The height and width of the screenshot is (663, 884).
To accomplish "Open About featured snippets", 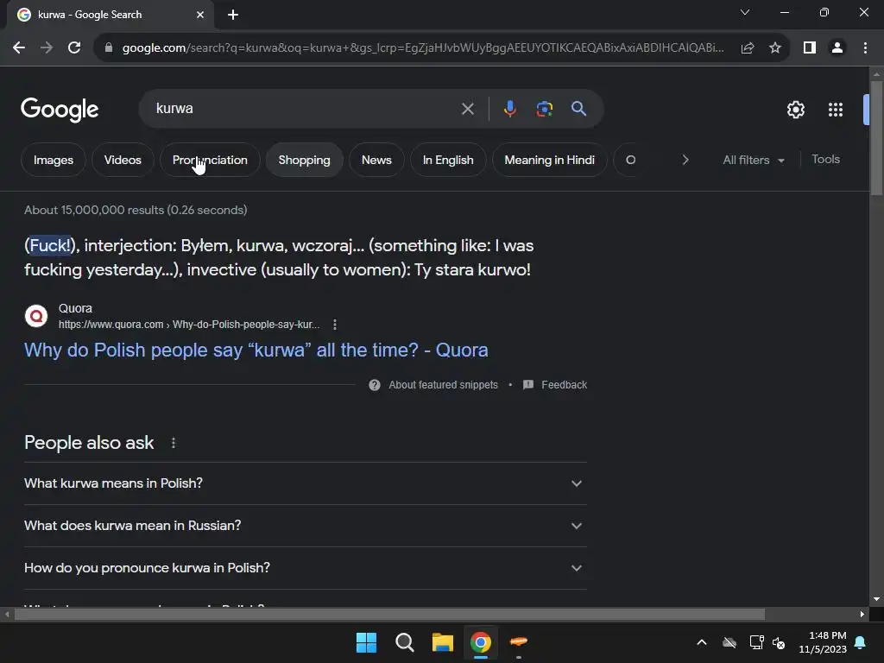I will pyautogui.click(x=433, y=385).
